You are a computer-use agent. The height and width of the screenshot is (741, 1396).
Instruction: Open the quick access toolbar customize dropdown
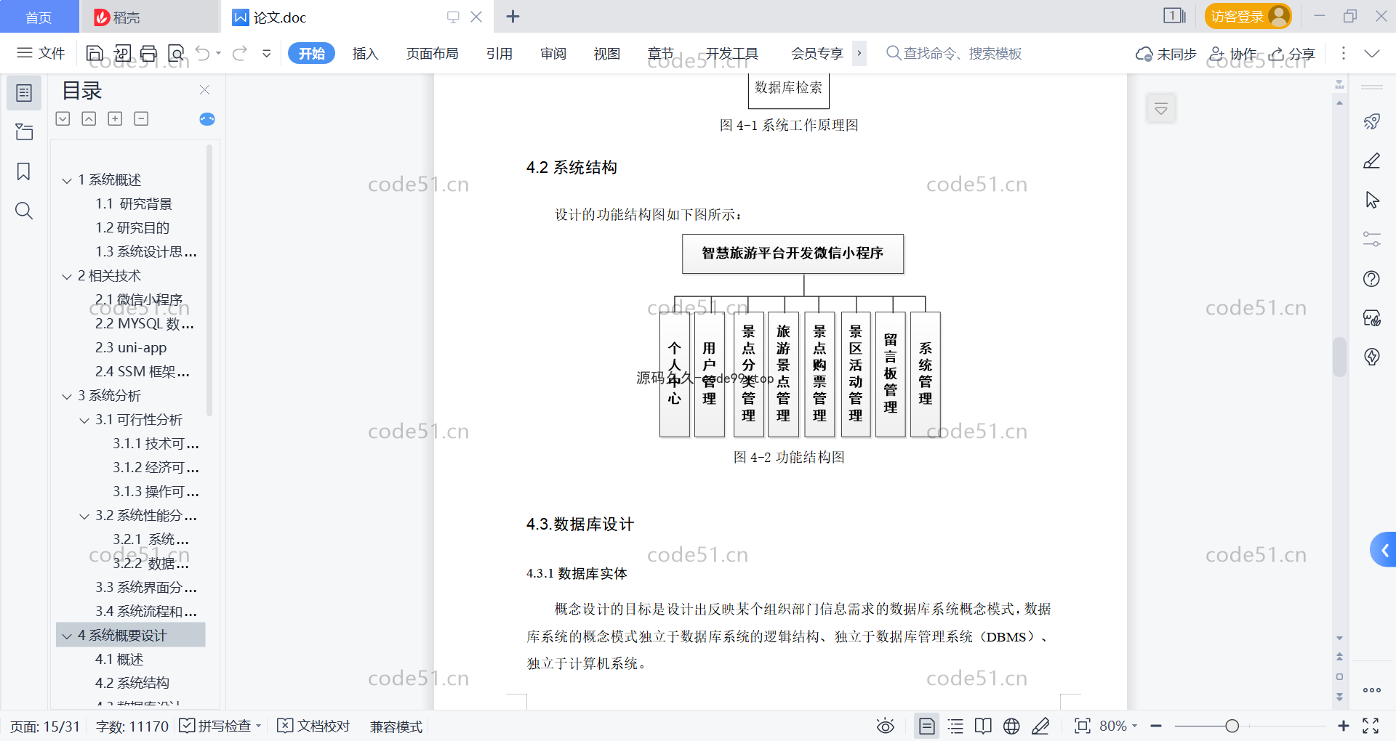click(267, 53)
